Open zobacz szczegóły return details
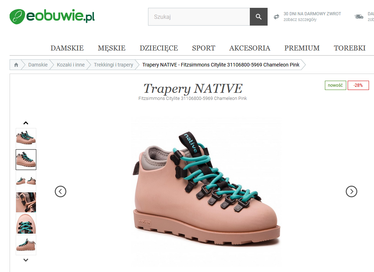The height and width of the screenshot is (272, 374). click(x=300, y=20)
